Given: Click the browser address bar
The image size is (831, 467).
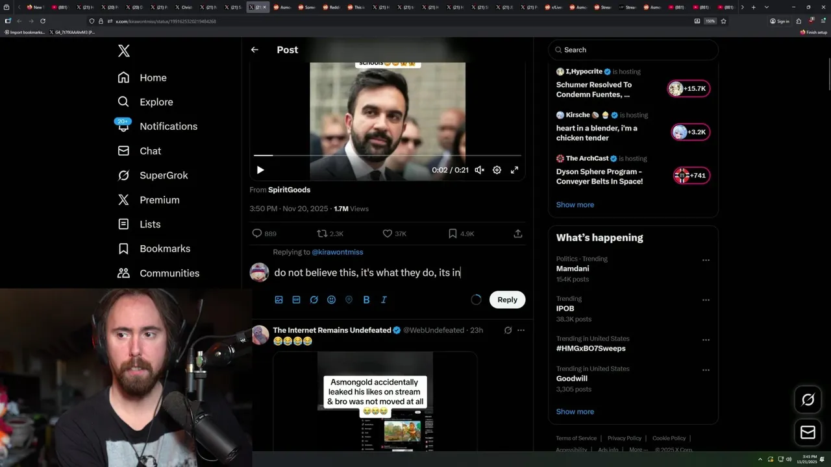Looking at the screenshot, I should (390, 21).
